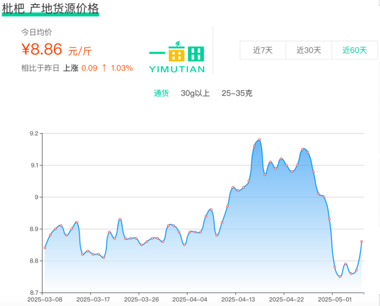Viewport: 380px width, 306px height.
Task: Click the 上涨 text
Action: coord(71,68)
